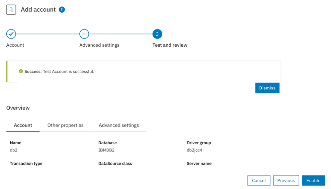Click the Test and review step label

tap(170, 45)
